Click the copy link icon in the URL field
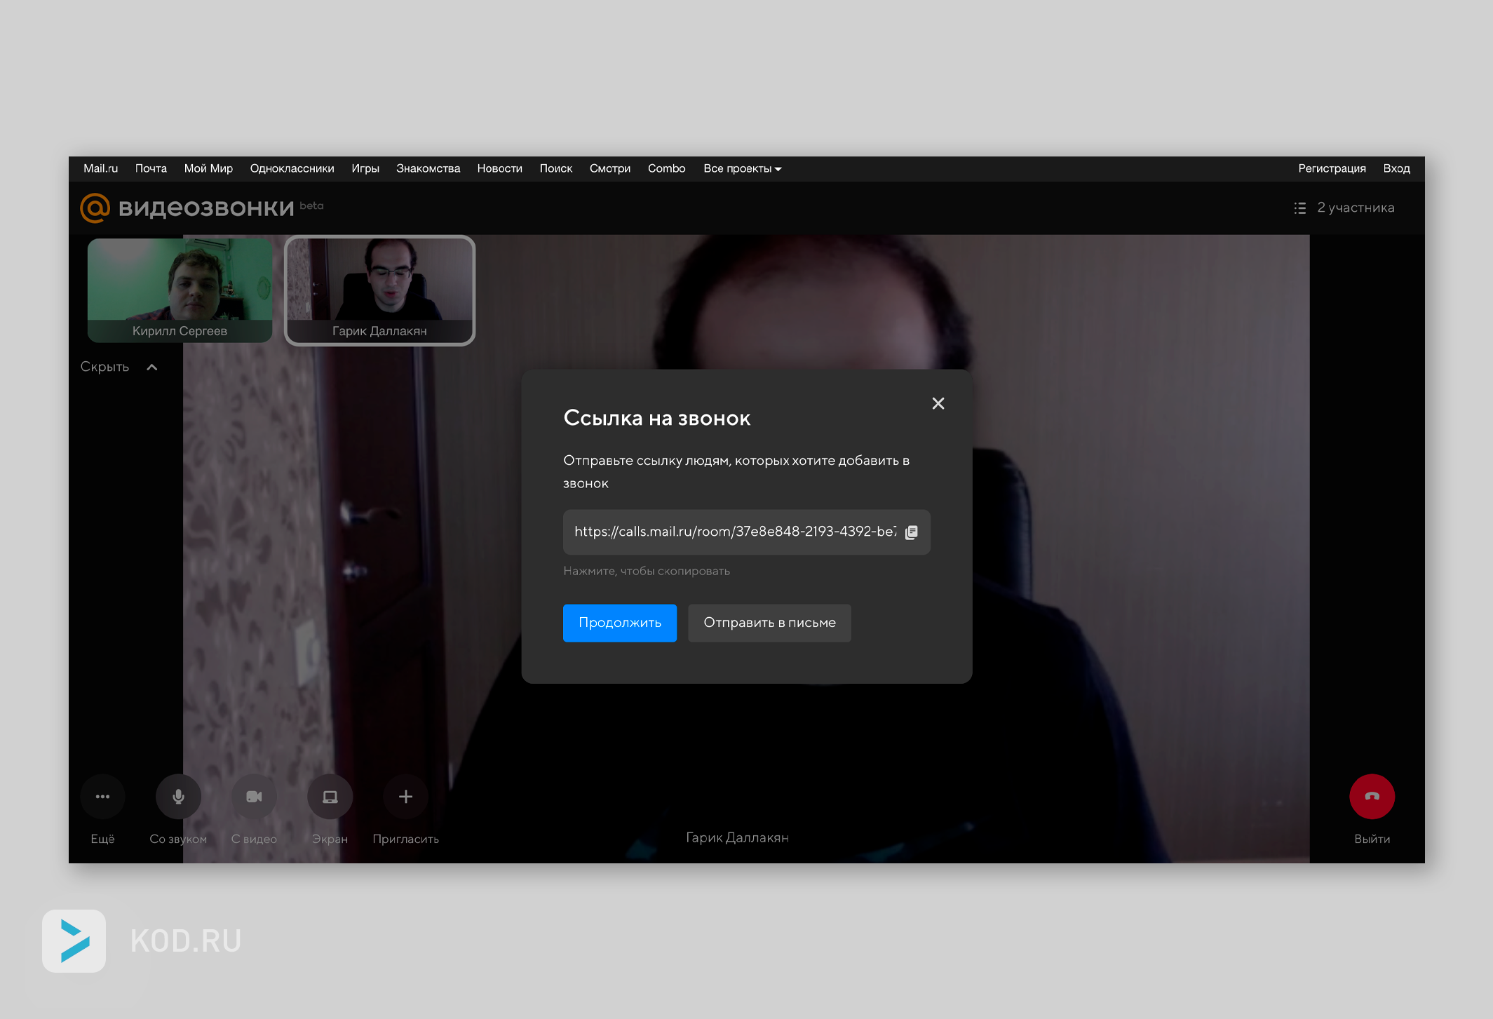This screenshot has height=1019, width=1493. point(912,532)
